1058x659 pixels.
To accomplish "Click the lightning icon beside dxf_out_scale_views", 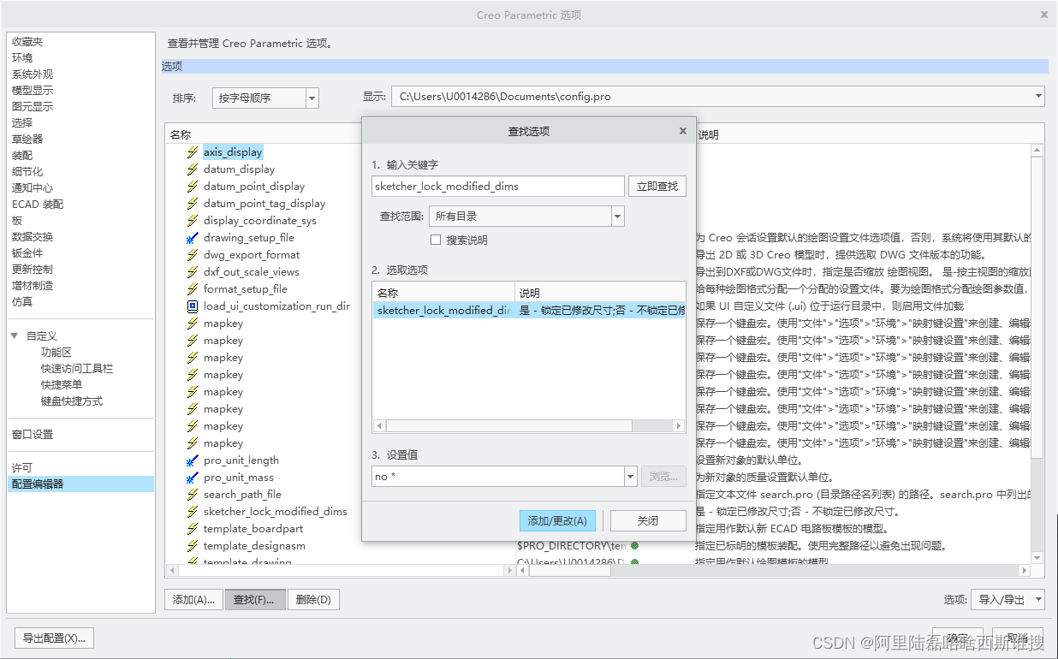I will [193, 272].
